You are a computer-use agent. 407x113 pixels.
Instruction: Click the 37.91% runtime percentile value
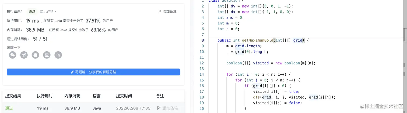point(93,21)
